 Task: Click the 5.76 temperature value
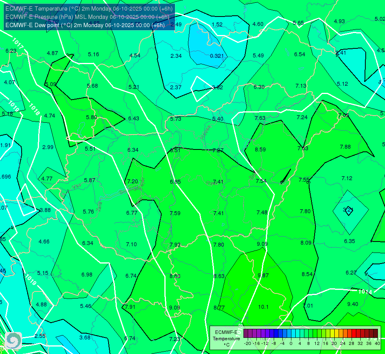[88, 212]
